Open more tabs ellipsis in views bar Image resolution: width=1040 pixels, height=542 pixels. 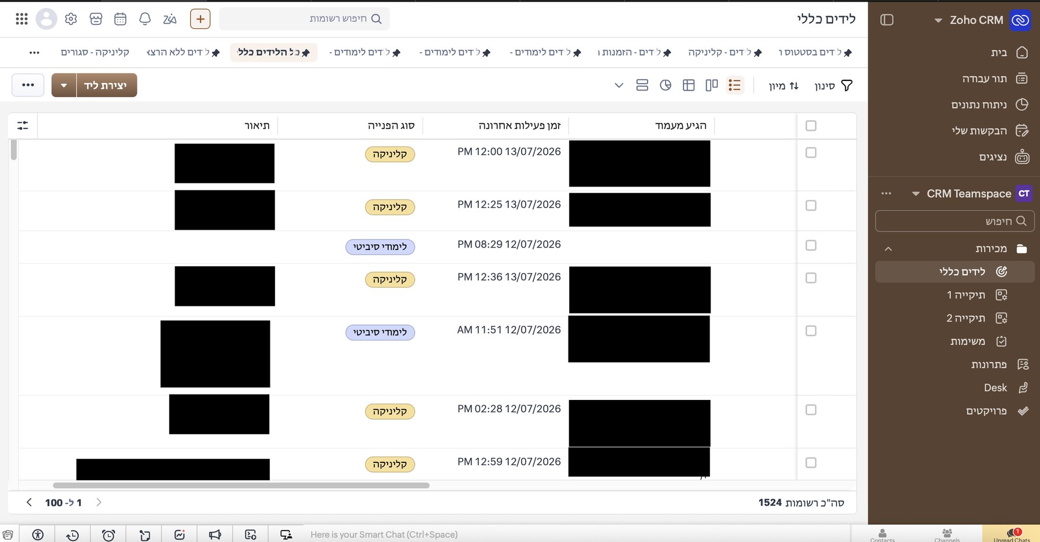click(x=35, y=53)
